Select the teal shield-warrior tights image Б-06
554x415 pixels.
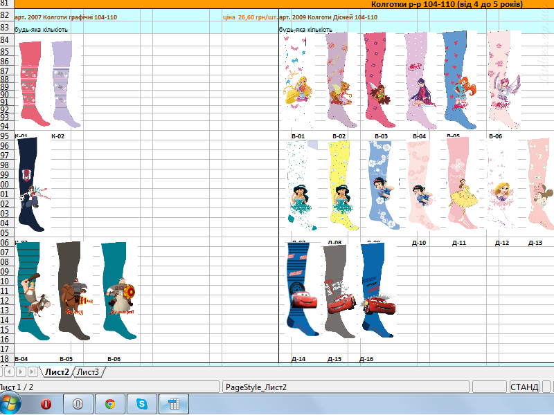coord(118,291)
